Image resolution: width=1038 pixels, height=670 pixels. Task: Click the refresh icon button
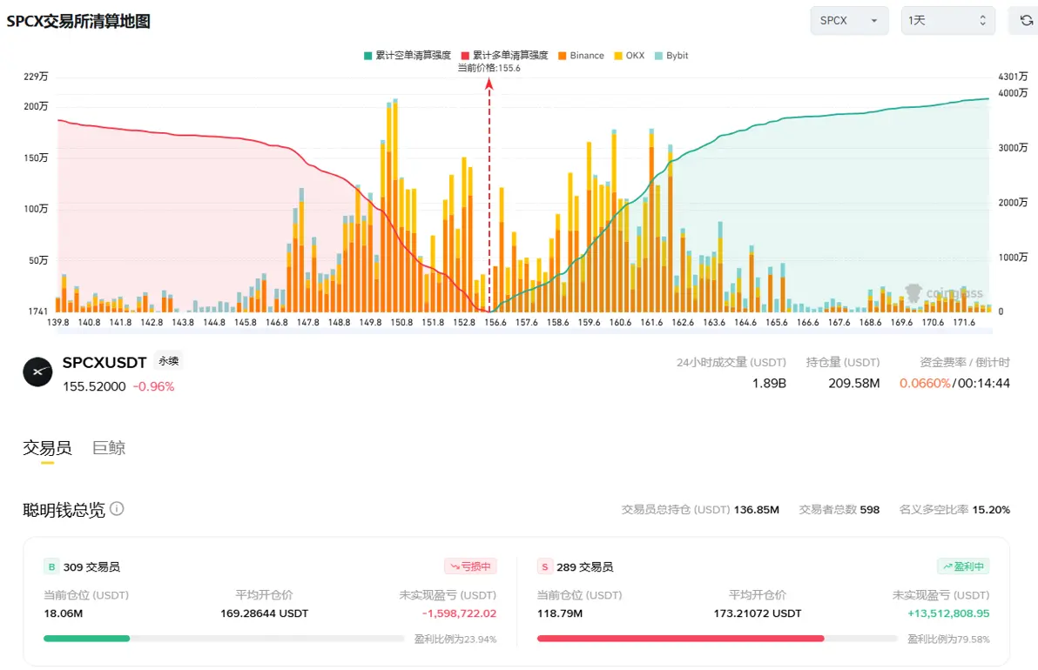[x=1026, y=21]
